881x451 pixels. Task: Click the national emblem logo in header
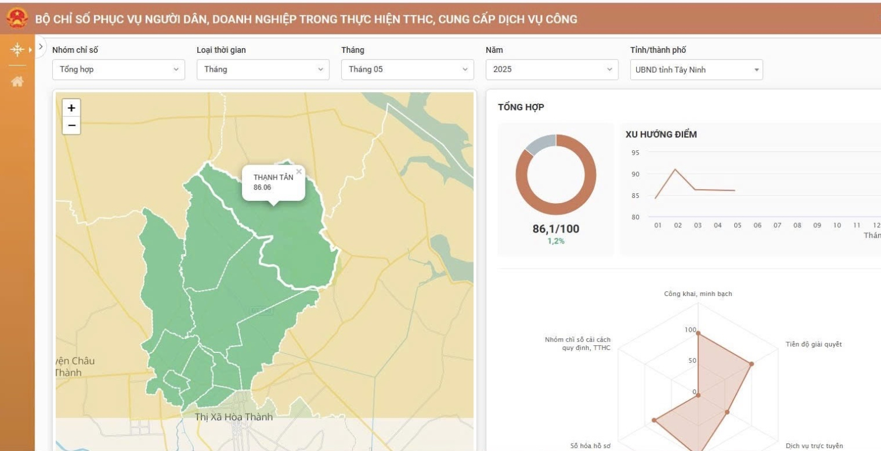(17, 18)
